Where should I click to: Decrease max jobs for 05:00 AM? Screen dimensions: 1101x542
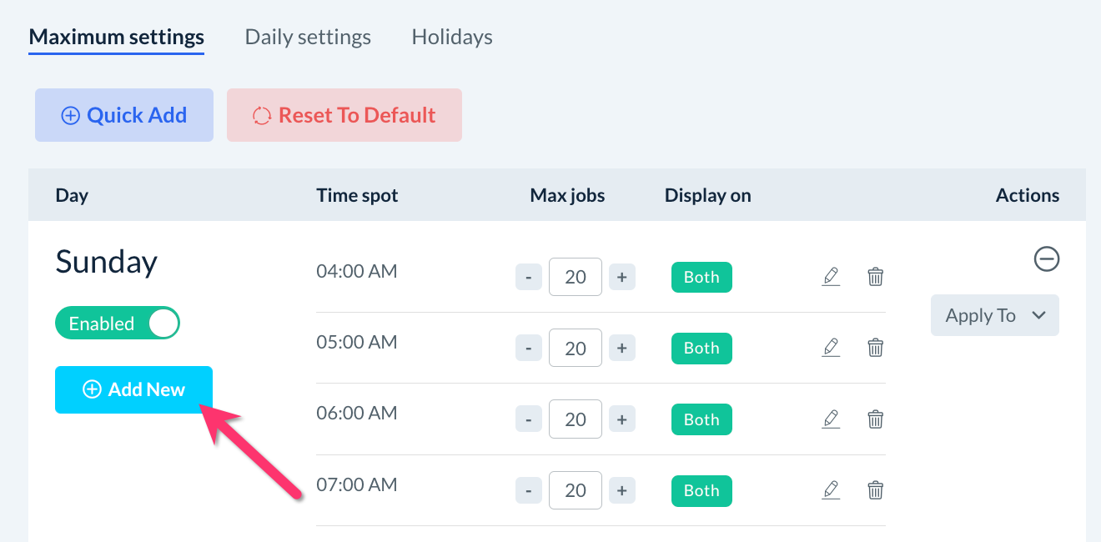[x=529, y=348]
